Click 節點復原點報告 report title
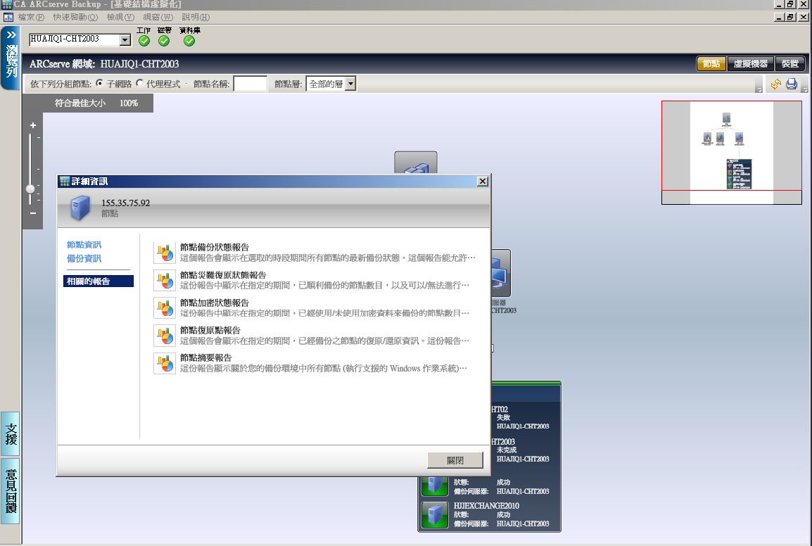The height and width of the screenshot is (546, 812). [210, 330]
